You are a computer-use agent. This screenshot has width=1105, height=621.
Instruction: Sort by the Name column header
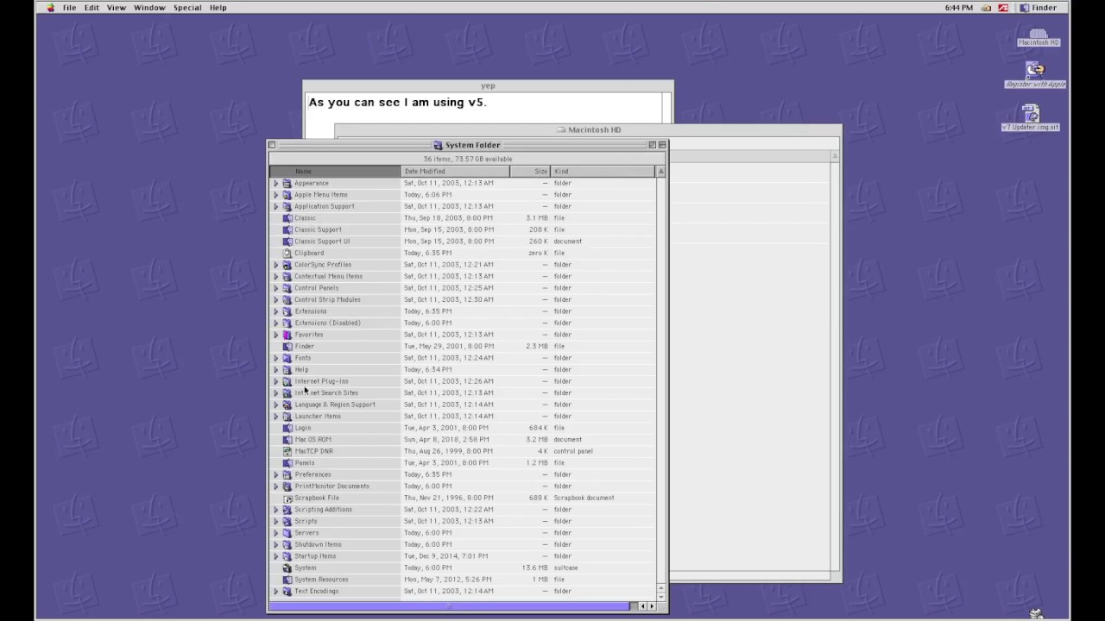point(335,171)
